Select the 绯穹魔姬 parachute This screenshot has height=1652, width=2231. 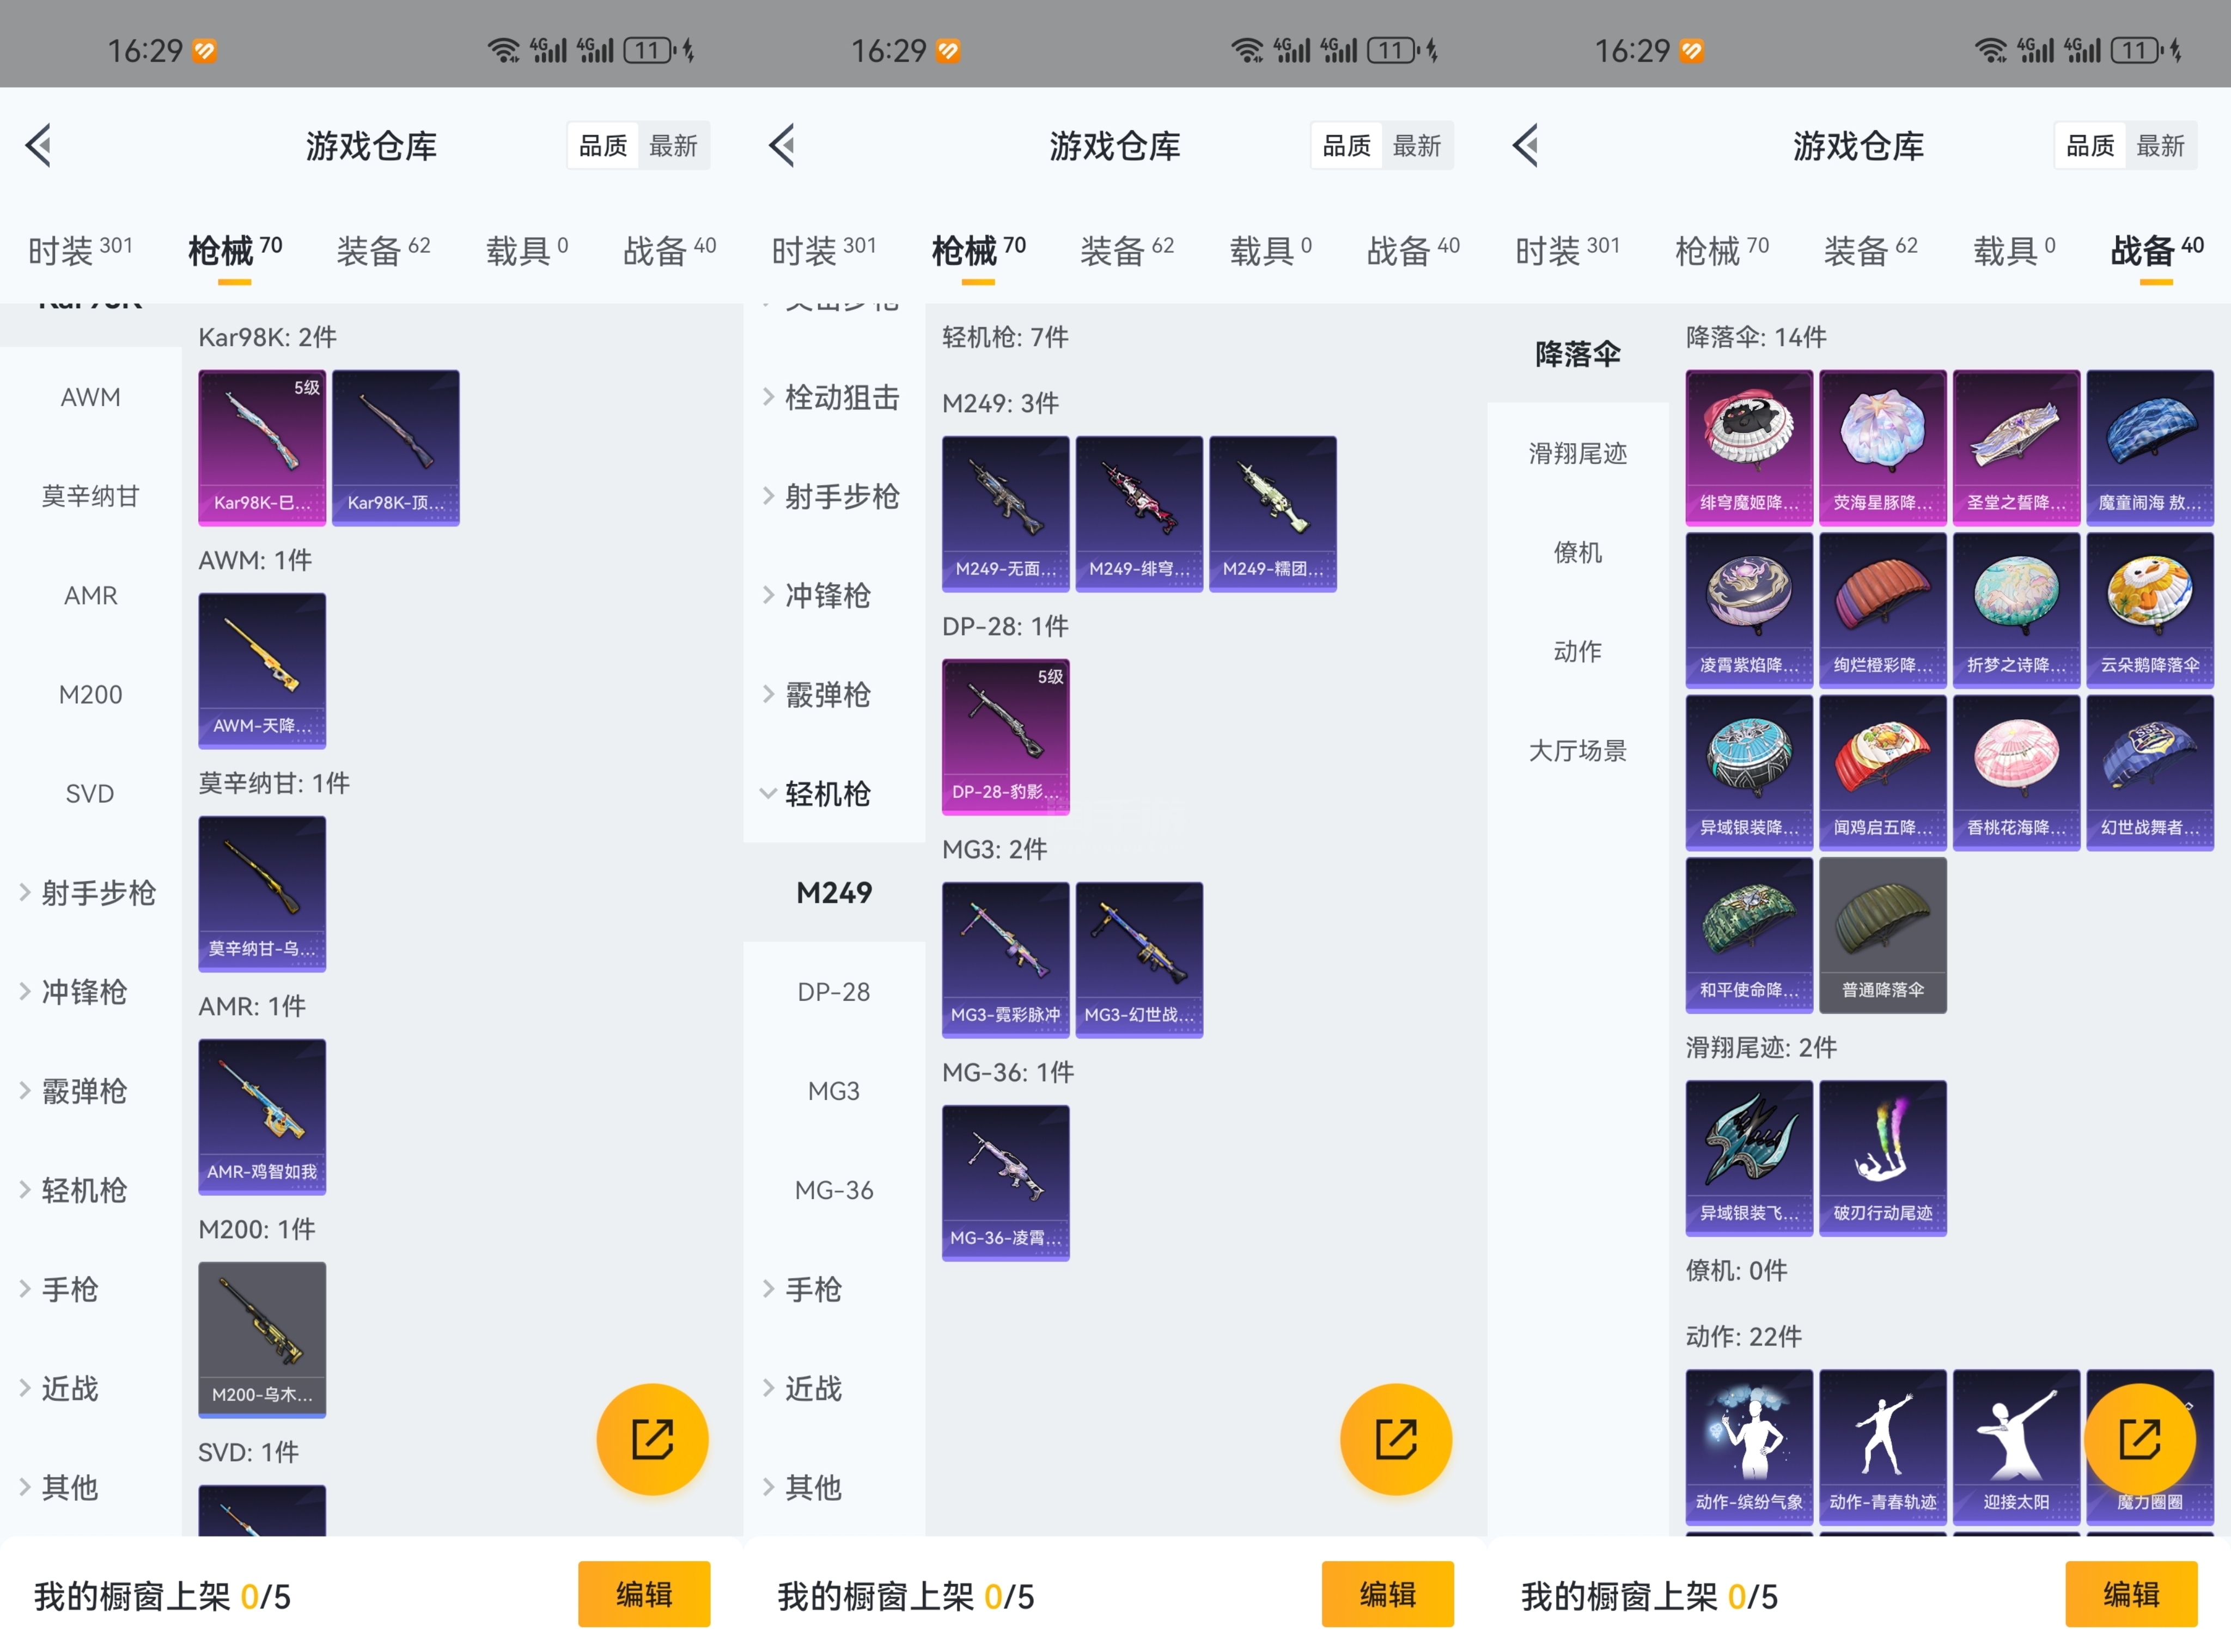click(1749, 447)
